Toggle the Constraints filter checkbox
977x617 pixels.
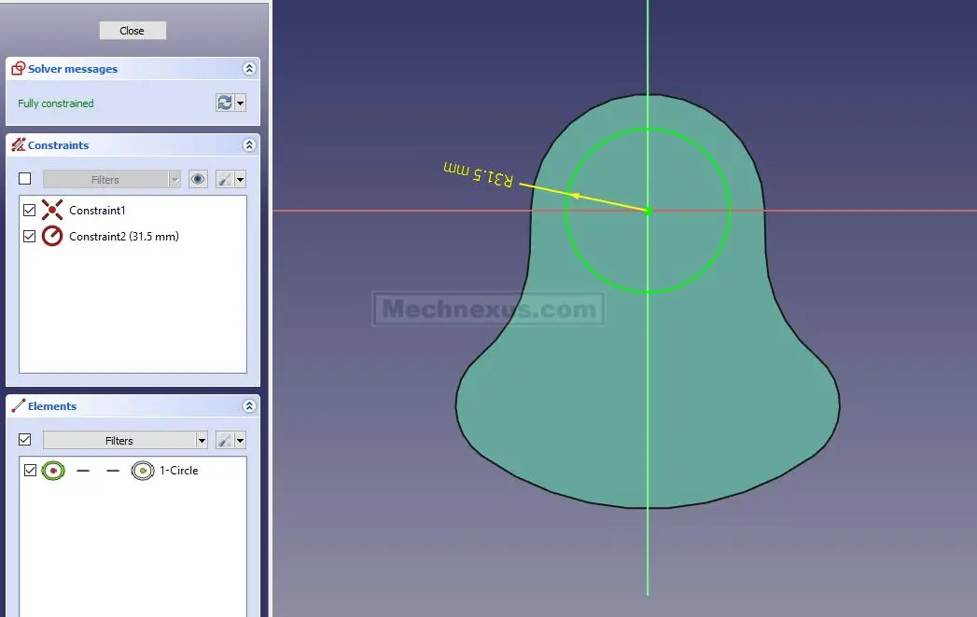(25, 179)
